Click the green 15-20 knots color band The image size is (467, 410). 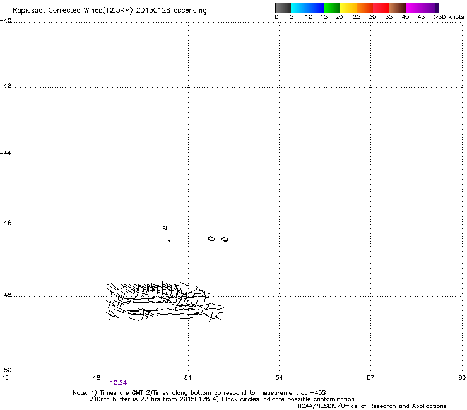pyautogui.click(x=332, y=8)
